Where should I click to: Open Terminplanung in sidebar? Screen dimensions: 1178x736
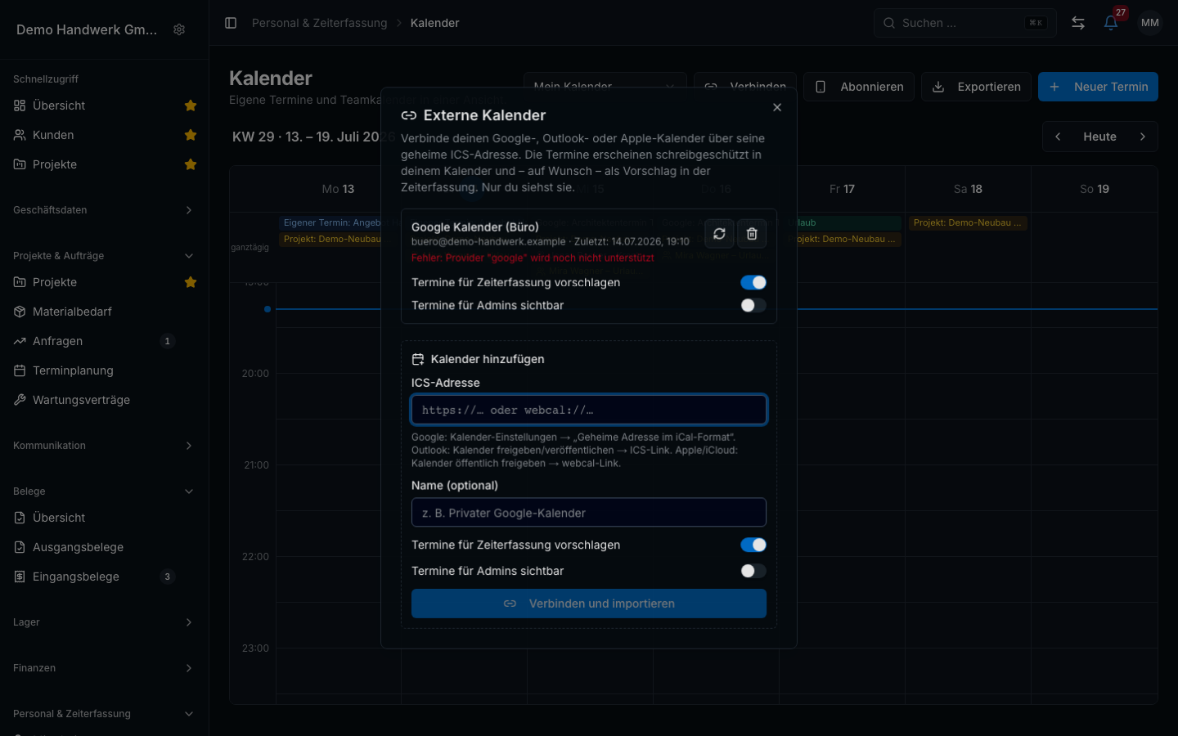pos(104,370)
